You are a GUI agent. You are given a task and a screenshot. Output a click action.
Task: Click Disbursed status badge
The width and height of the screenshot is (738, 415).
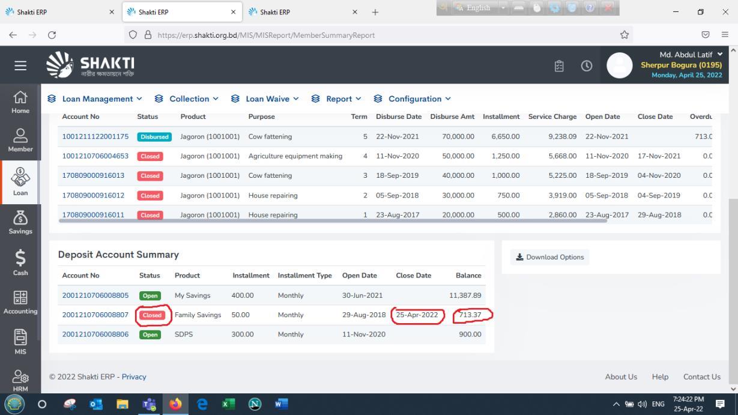coord(155,137)
